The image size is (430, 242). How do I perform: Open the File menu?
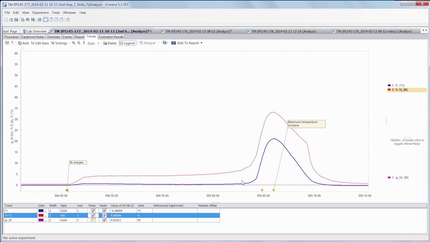[x=7, y=13]
